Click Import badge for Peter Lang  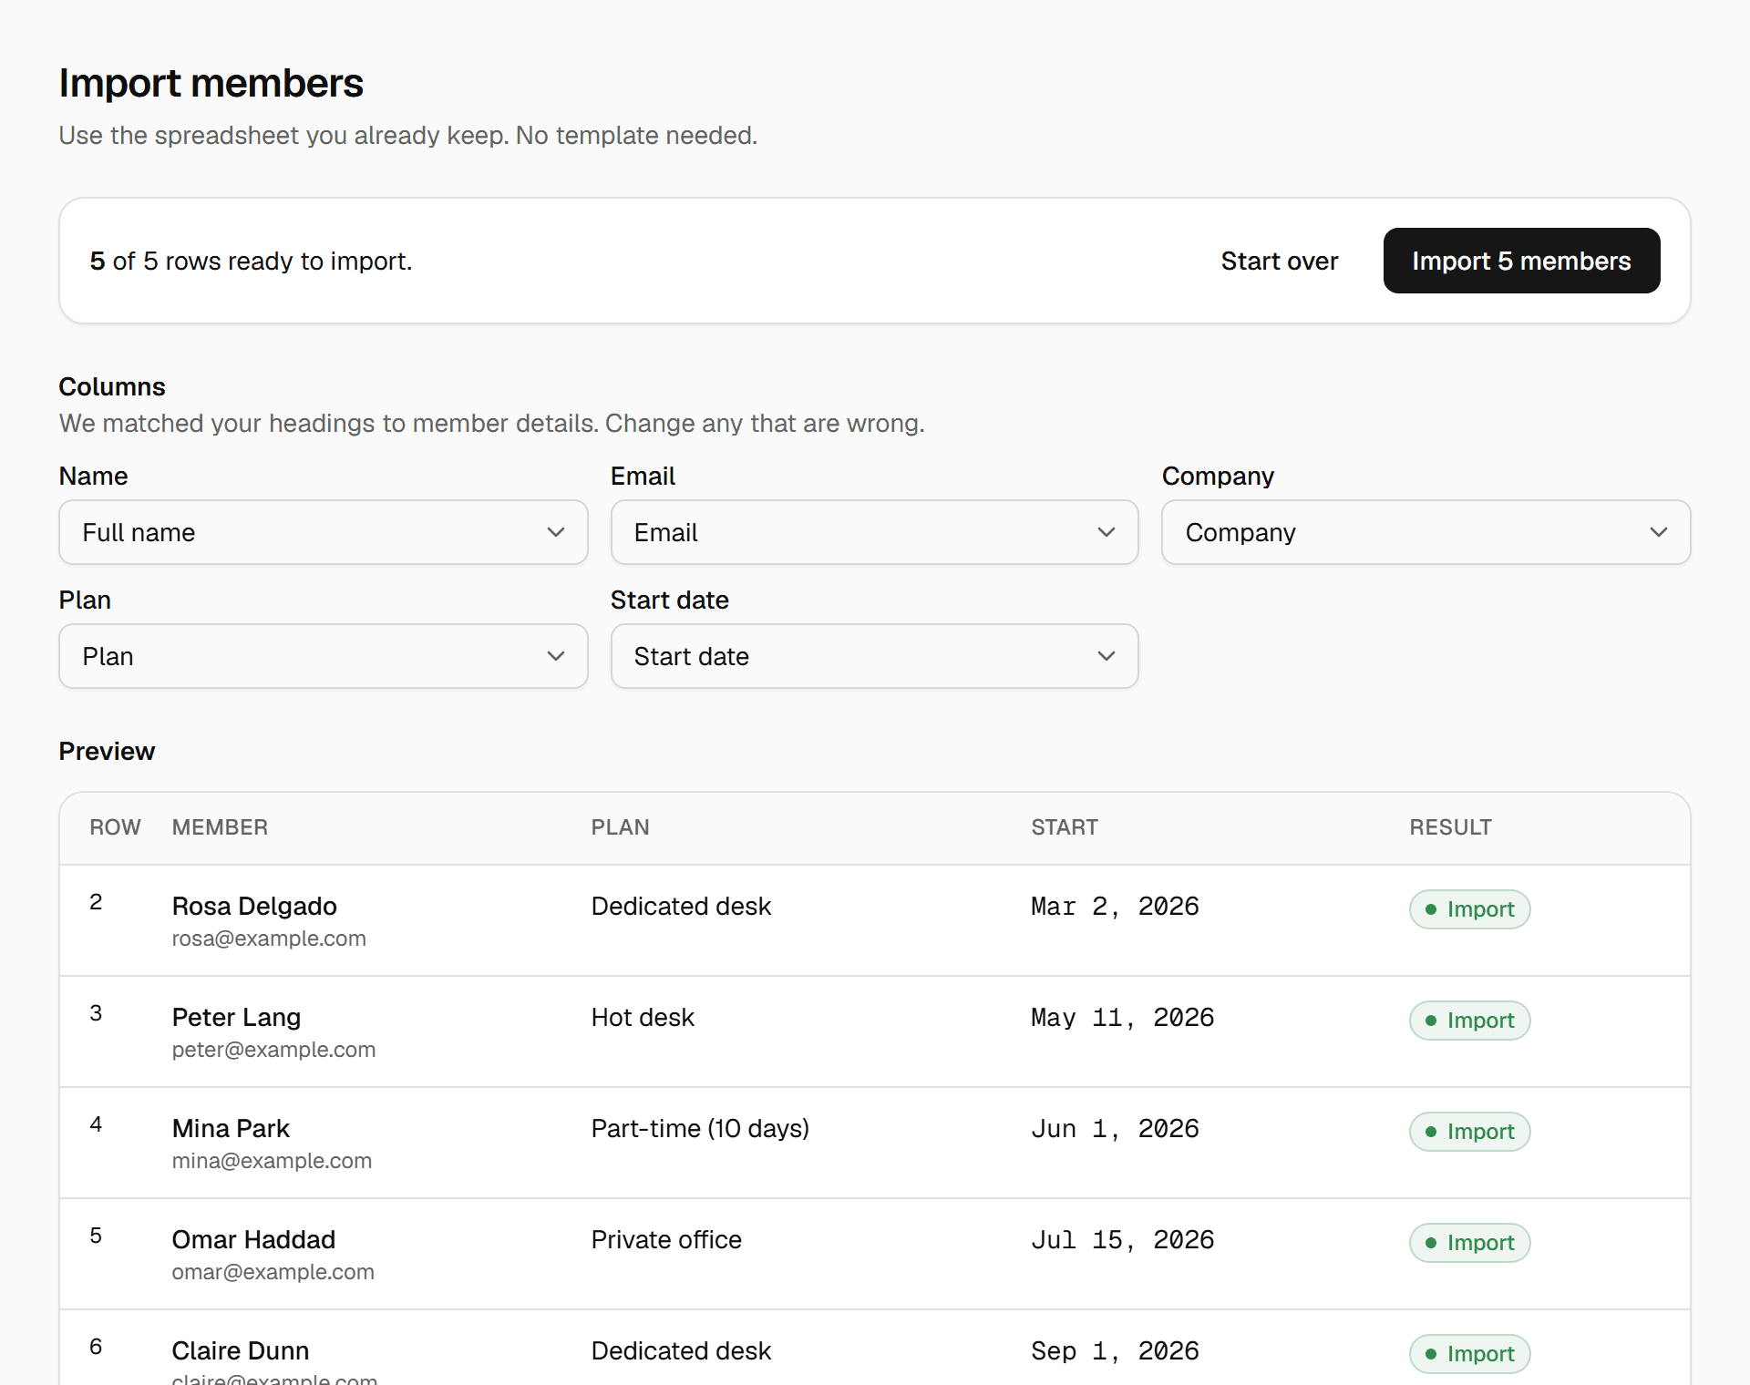(x=1469, y=1021)
